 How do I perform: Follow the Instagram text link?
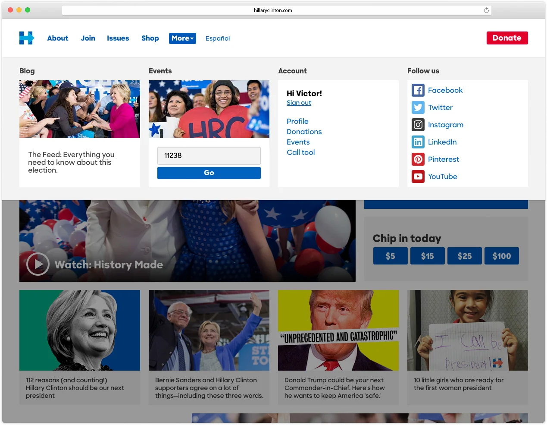click(446, 125)
